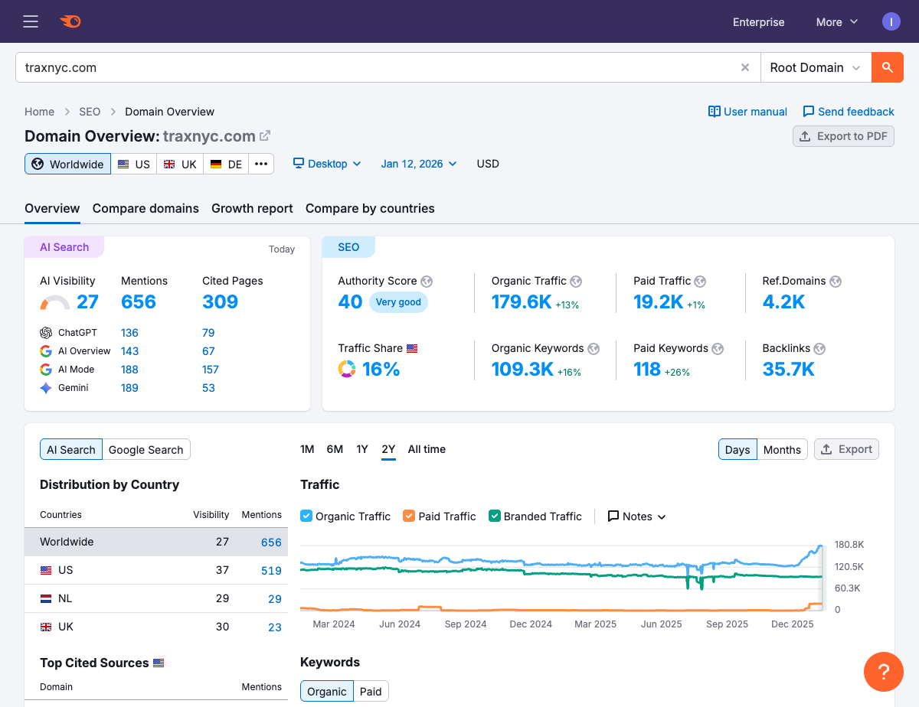Open the Send feedback link

[x=849, y=112]
